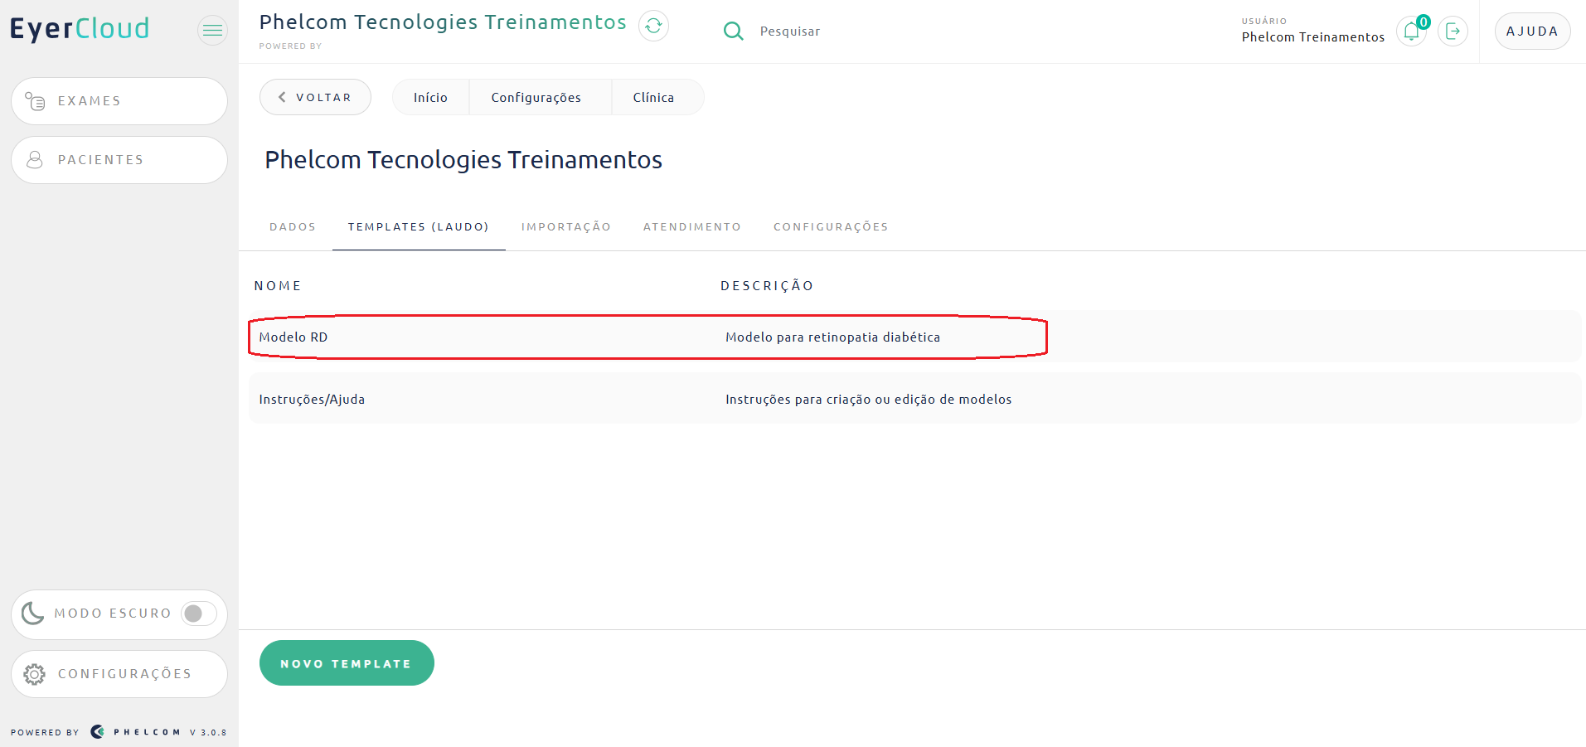Image resolution: width=1586 pixels, height=747 pixels.
Task: Open Pacientes in the sidebar
Action: (x=119, y=160)
